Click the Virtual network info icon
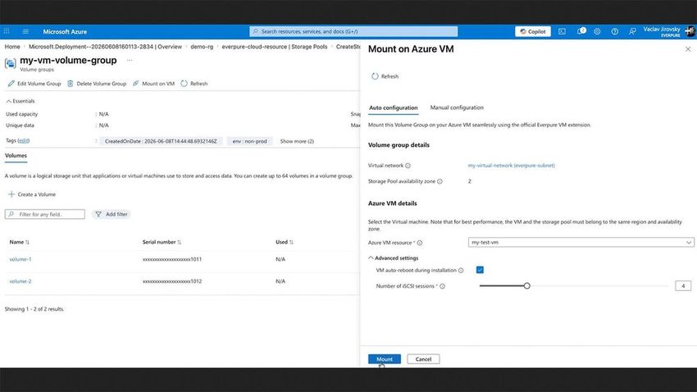697x392 pixels. click(x=408, y=166)
